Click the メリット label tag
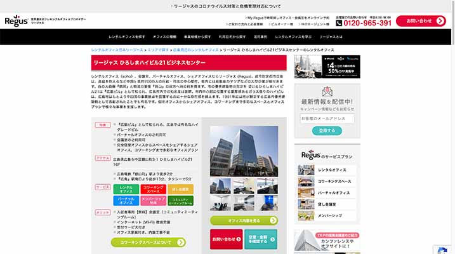Screen dimensions: 455x254 [103, 213]
